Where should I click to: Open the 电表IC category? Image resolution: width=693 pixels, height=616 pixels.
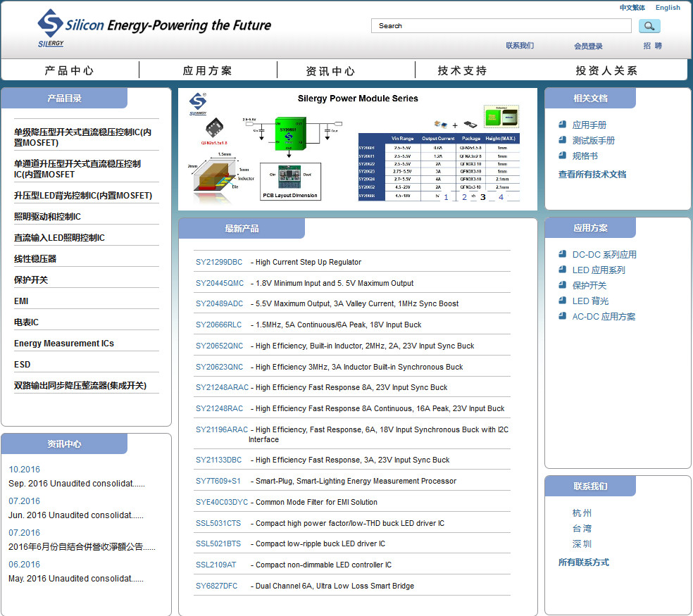[26, 322]
